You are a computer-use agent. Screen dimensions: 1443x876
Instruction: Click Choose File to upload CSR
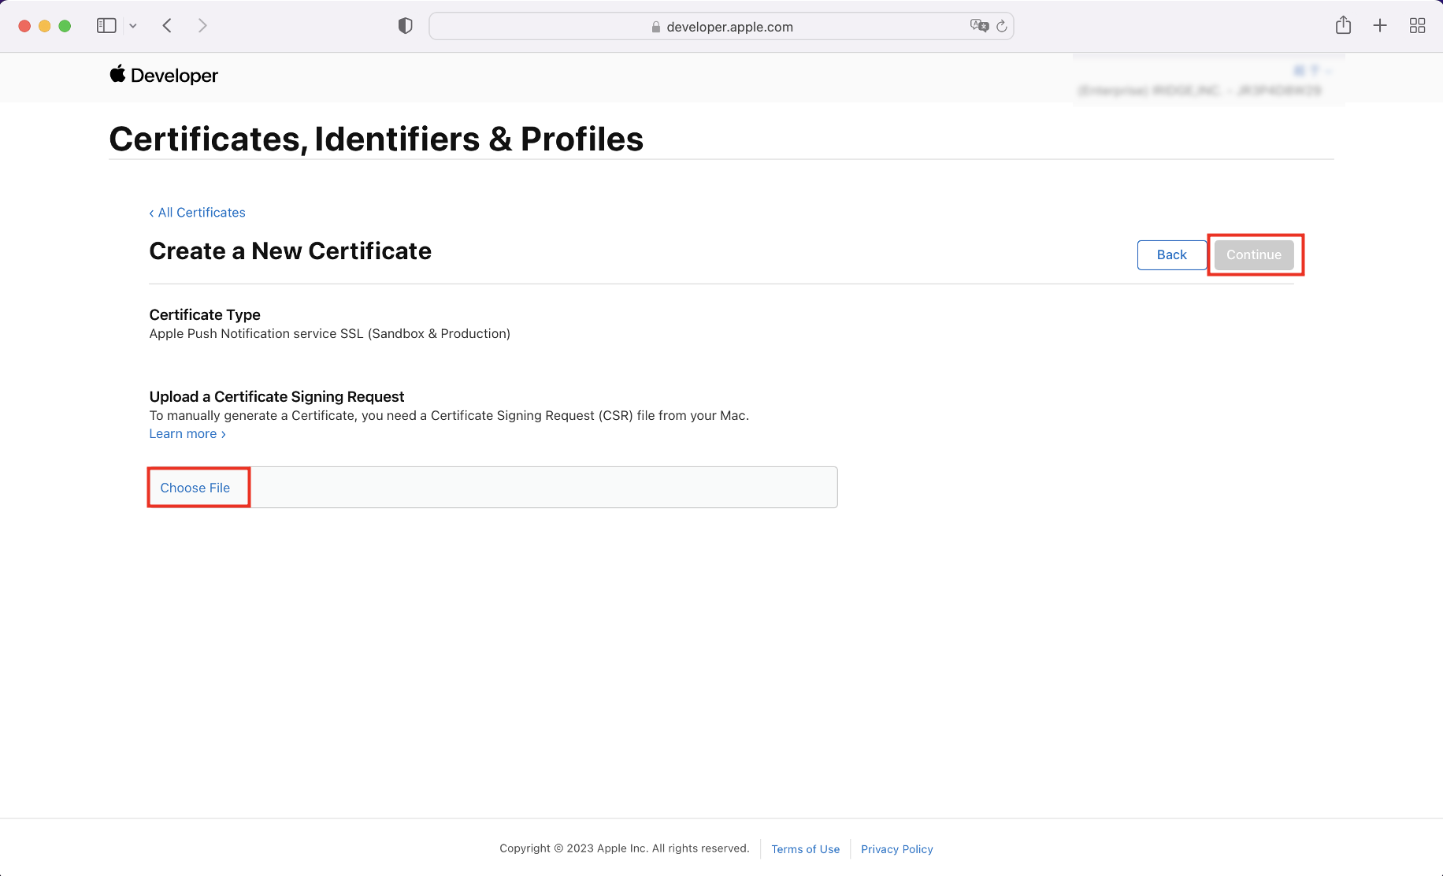[195, 488]
